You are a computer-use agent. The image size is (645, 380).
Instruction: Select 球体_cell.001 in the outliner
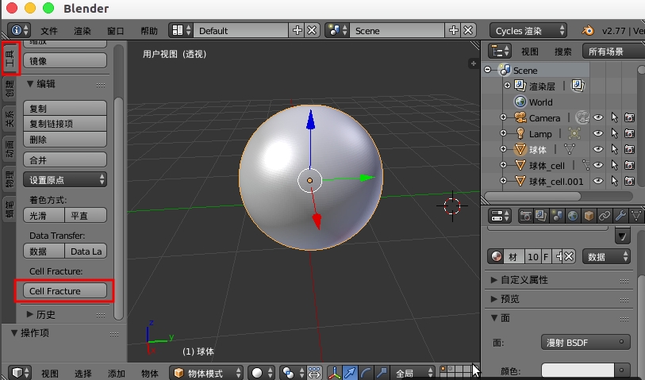[555, 182]
